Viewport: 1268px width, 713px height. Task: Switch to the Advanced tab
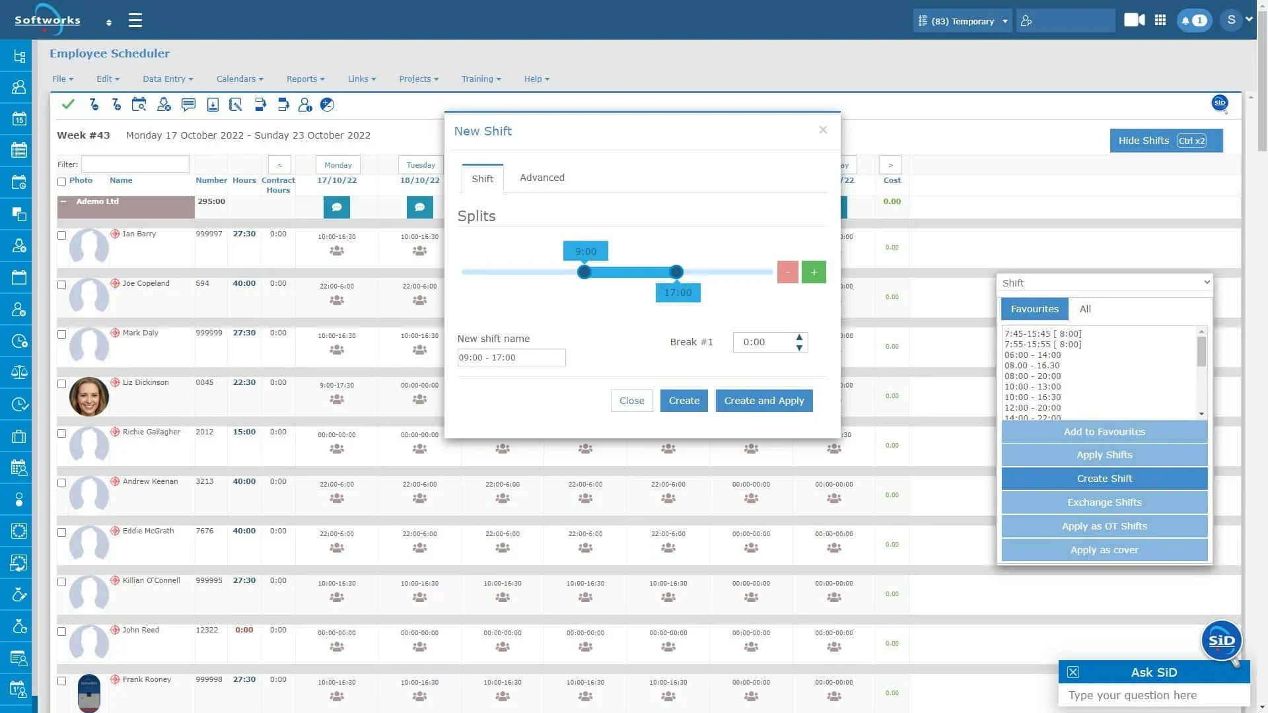click(542, 178)
